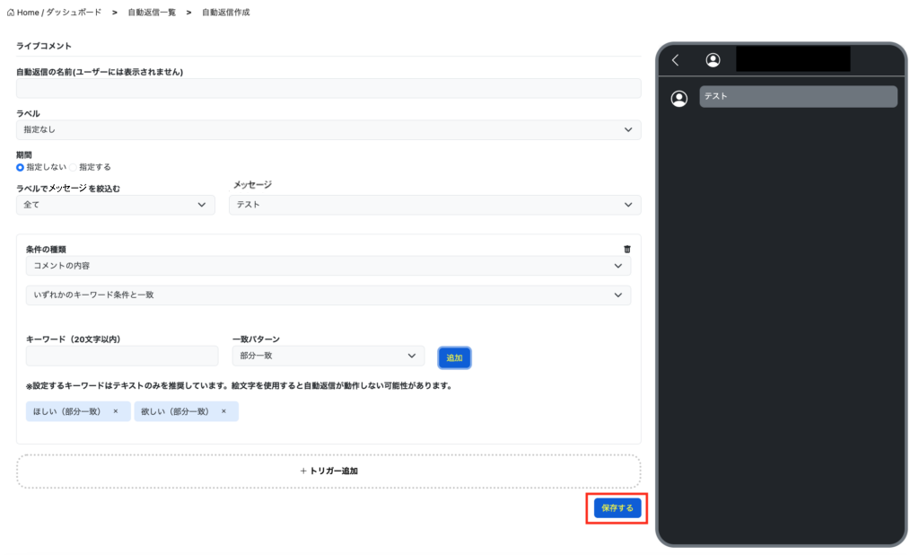
Task: Open the いずれかのキーワード条件と一致 dropdown
Action: pos(328,295)
